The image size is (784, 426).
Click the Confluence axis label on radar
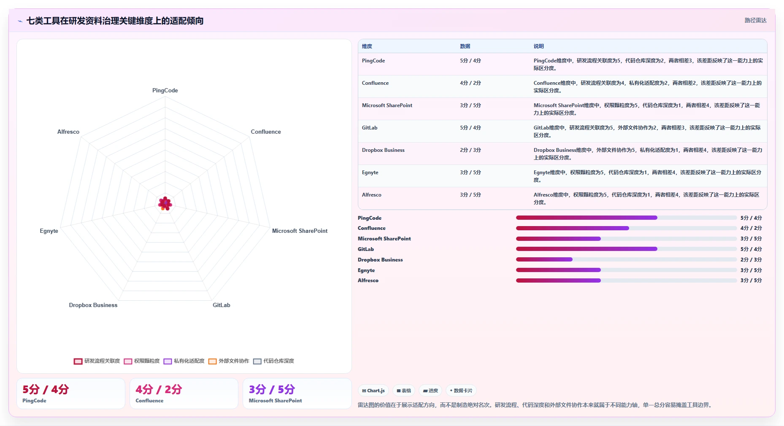click(266, 132)
